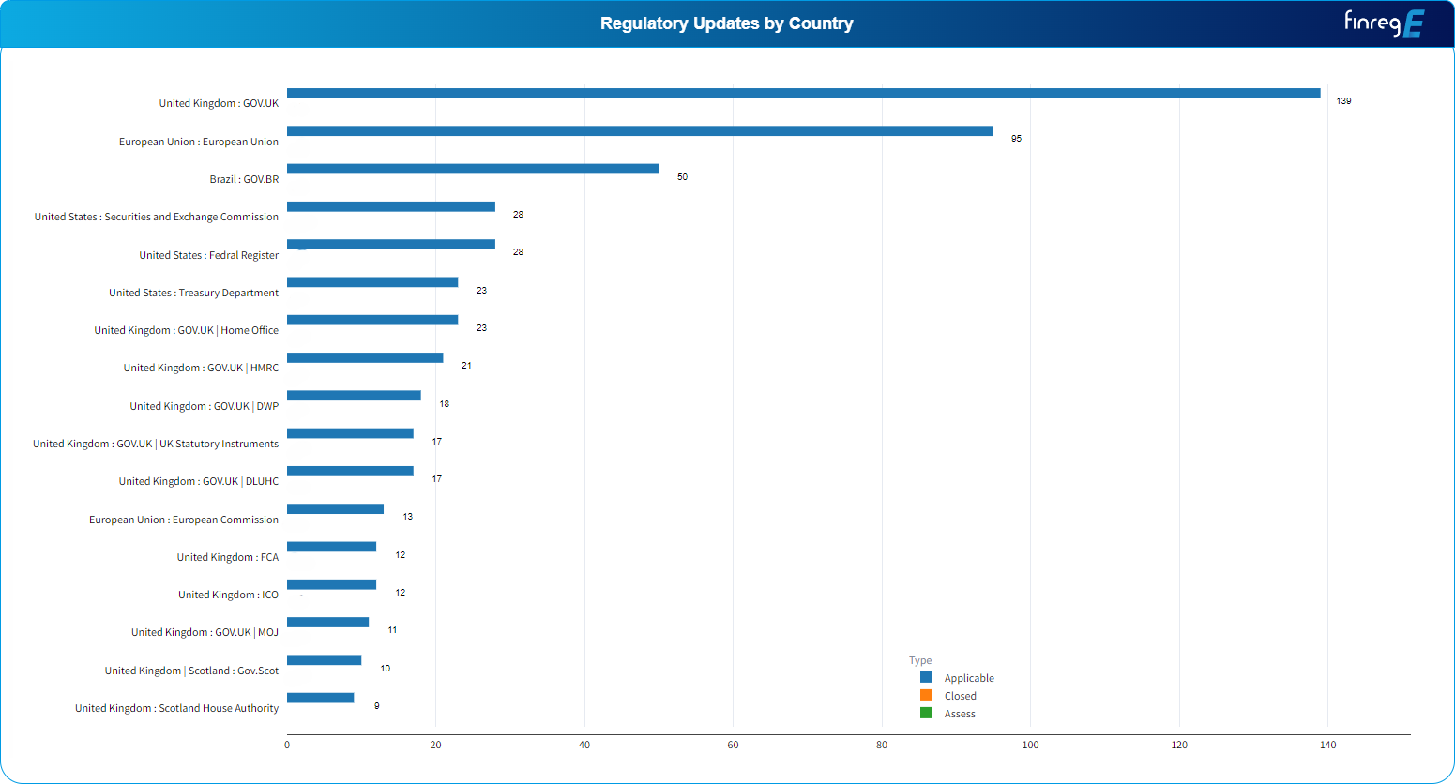Click 'United States : Securities and Exchange Commission' label
The height and width of the screenshot is (784, 1455).
[157, 217]
